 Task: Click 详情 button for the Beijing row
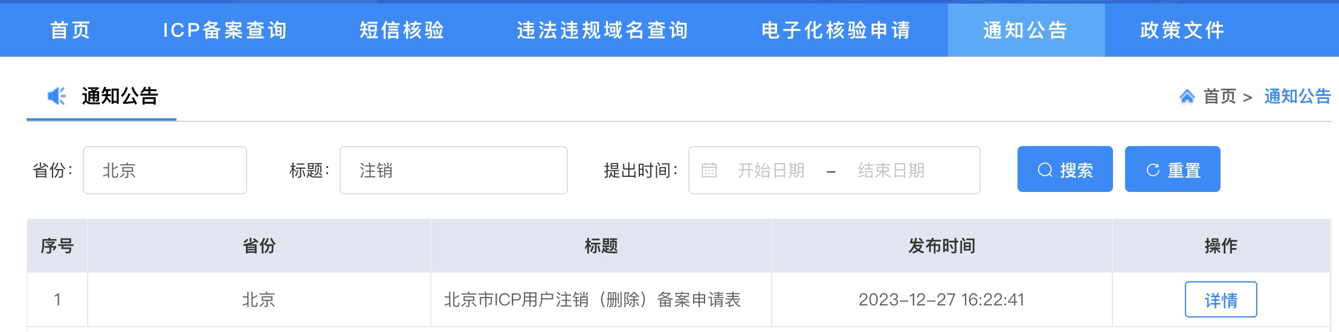(1221, 299)
